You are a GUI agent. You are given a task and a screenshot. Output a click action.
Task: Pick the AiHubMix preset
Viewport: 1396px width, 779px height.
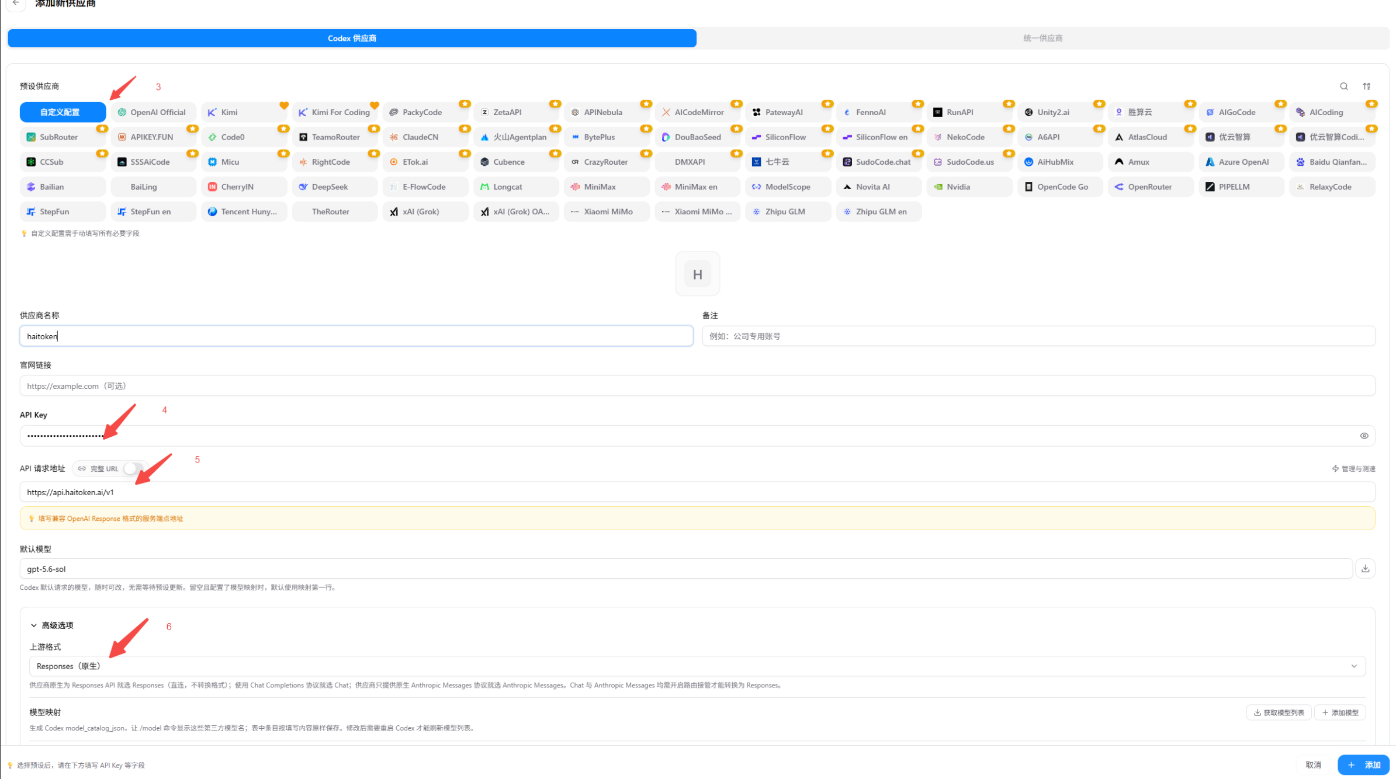[x=1060, y=162]
